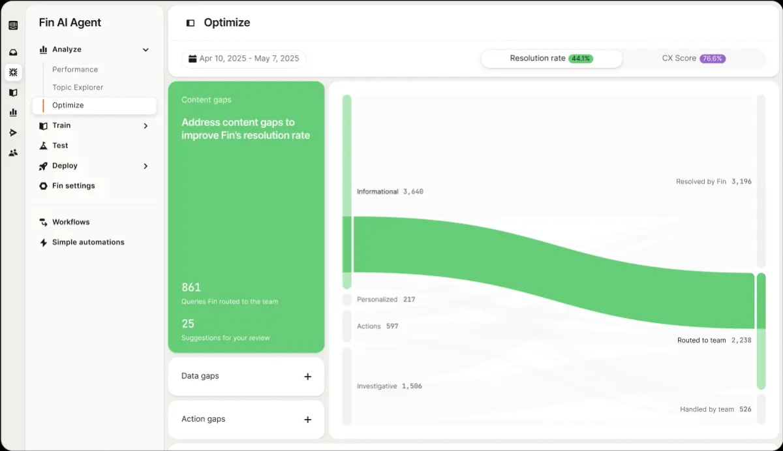Screen dimensions: 783x451
Task: Click the Train book icon
Action: 43,125
